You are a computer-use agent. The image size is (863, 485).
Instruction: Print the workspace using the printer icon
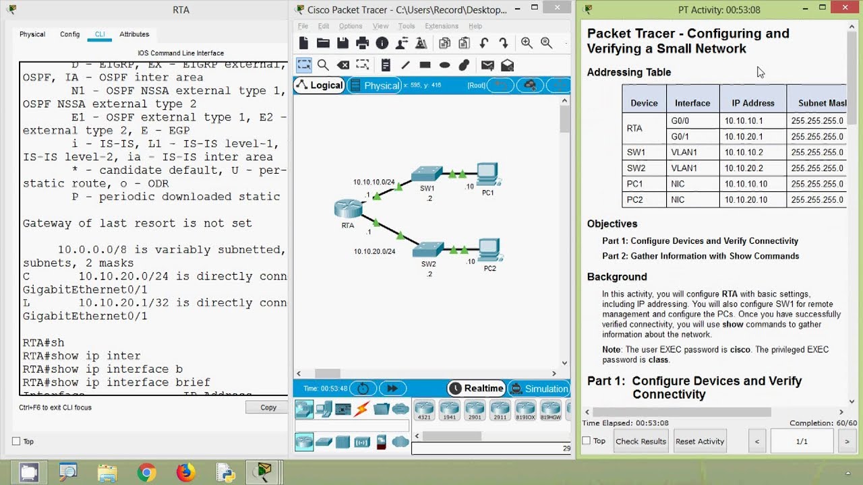(x=362, y=43)
